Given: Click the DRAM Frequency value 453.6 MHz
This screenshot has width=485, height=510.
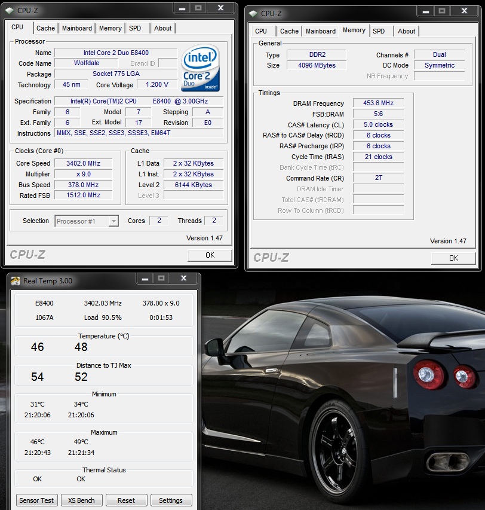Looking at the screenshot, I should coord(379,103).
